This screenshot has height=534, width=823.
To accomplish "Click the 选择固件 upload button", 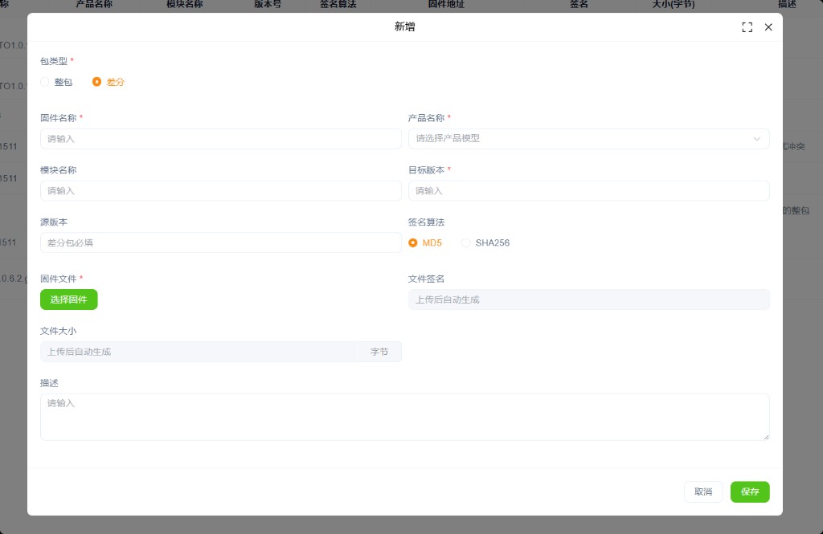I will pos(69,300).
